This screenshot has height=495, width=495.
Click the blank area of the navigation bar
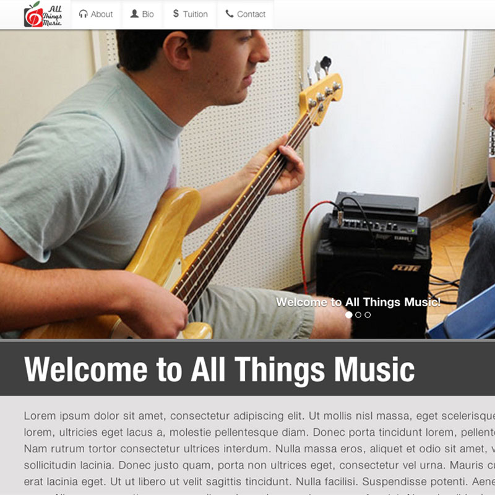coord(384,14)
